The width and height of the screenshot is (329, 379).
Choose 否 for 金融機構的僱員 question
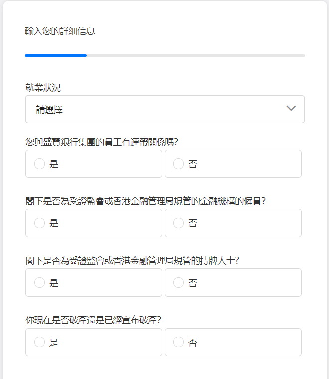click(233, 223)
